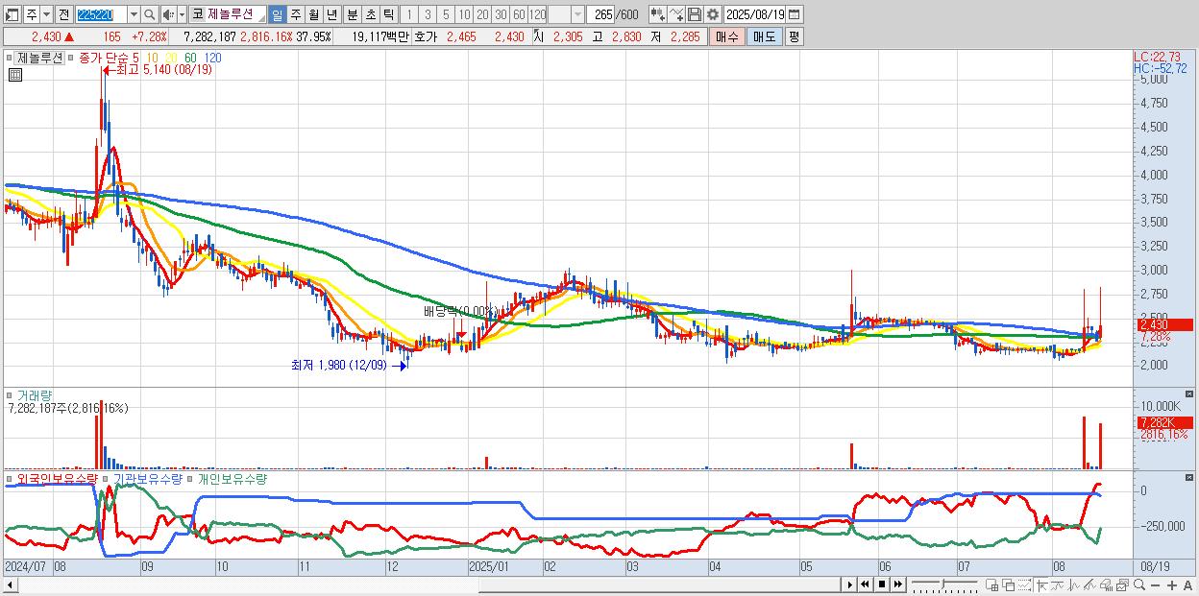
Task: Click the zigzag wave chart icon
Action: (1074, 584)
